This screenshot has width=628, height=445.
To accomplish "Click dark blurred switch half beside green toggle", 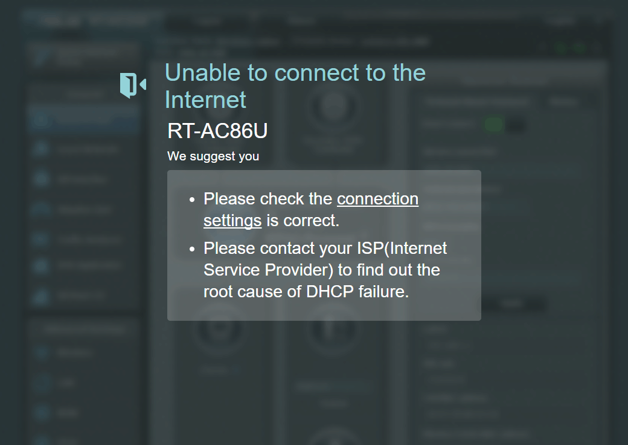I will pyautogui.click(x=516, y=125).
